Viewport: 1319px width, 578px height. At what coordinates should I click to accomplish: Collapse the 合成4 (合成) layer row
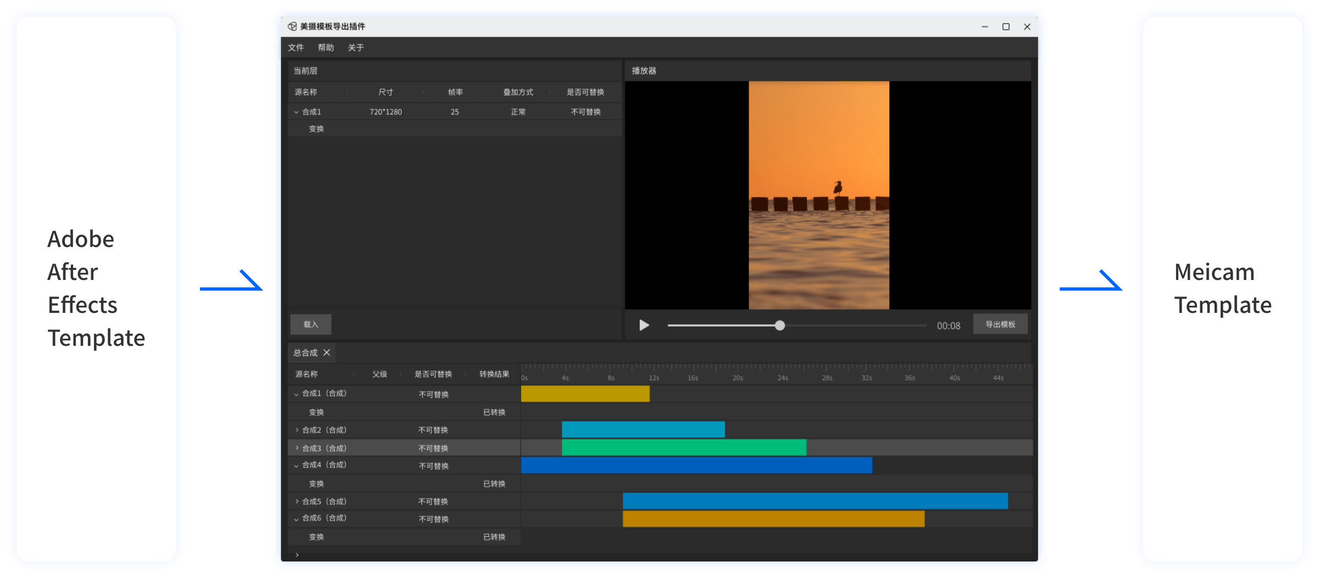click(296, 465)
